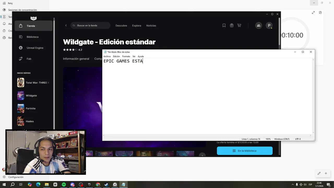Open File Explorer from the taskbar

[x=47, y=185]
